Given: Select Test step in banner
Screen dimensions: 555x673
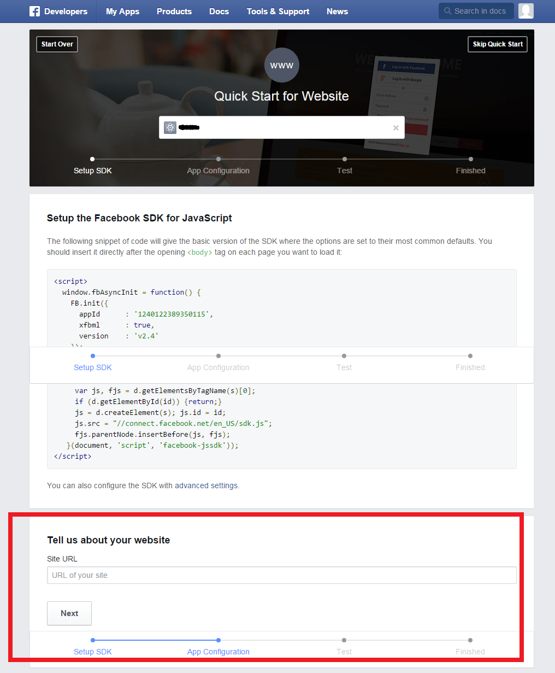Looking at the screenshot, I should [x=345, y=171].
